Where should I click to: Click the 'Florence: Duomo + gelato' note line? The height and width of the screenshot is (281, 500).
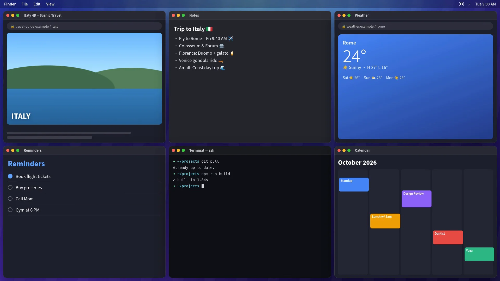pyautogui.click(x=206, y=53)
